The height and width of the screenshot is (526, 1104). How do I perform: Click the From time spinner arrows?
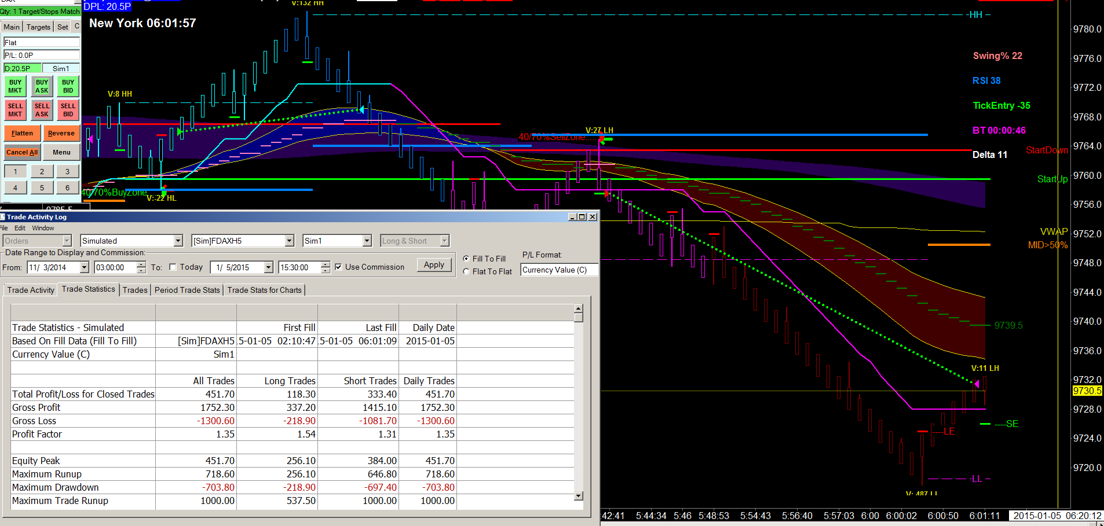point(141,267)
